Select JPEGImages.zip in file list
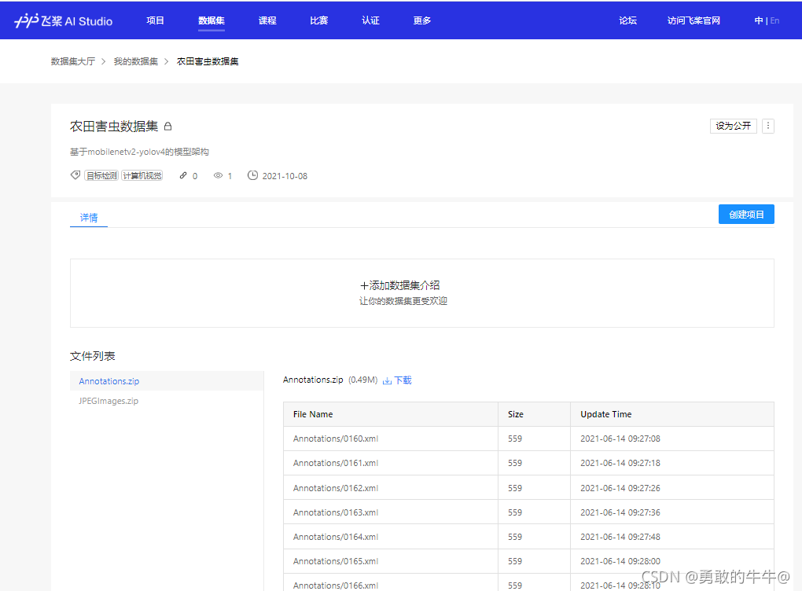The height and width of the screenshot is (591, 802). point(167,401)
